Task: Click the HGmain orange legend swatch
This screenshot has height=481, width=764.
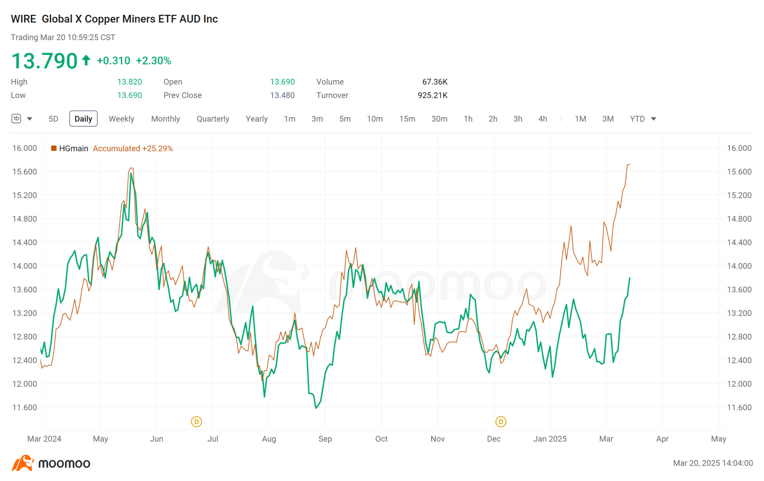Action: (54, 149)
